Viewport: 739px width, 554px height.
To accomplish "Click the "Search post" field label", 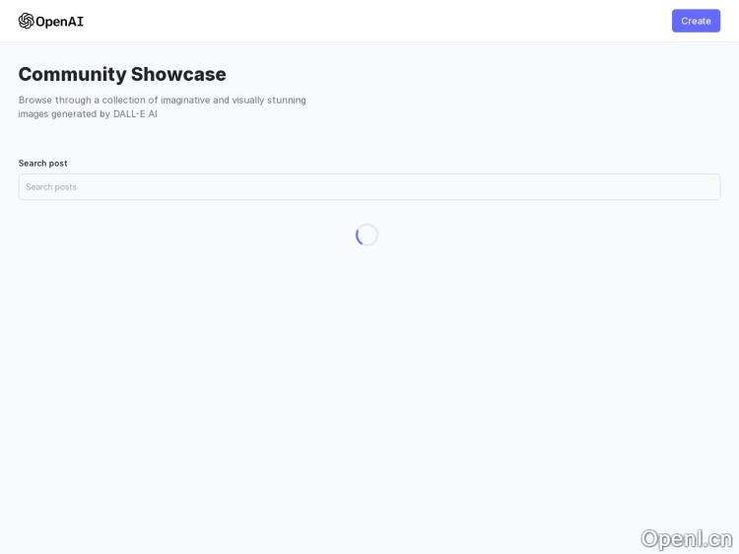I will click(x=42, y=164).
